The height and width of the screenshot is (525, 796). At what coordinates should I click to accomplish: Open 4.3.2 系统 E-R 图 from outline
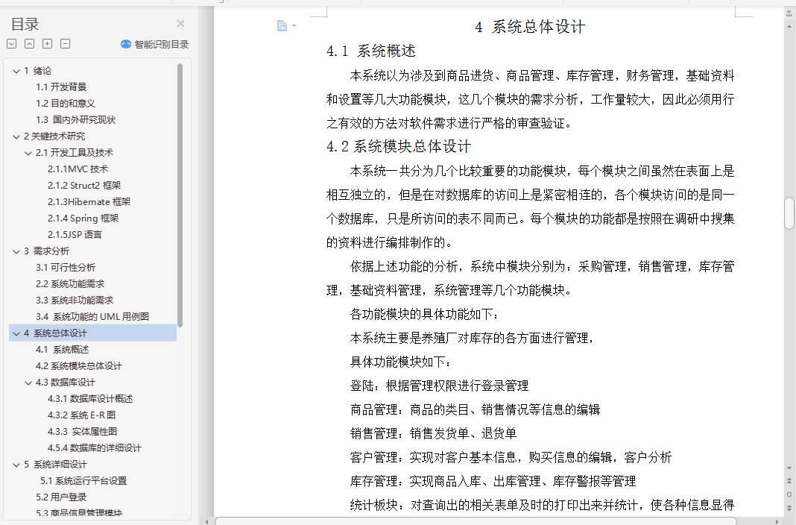tap(82, 415)
